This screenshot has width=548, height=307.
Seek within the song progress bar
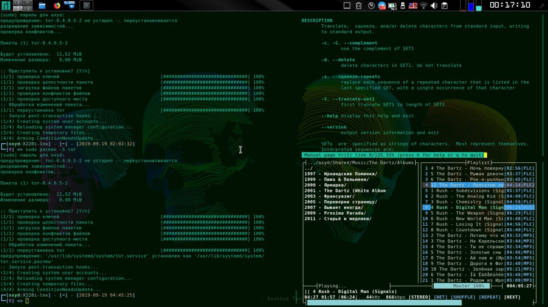pos(421,302)
